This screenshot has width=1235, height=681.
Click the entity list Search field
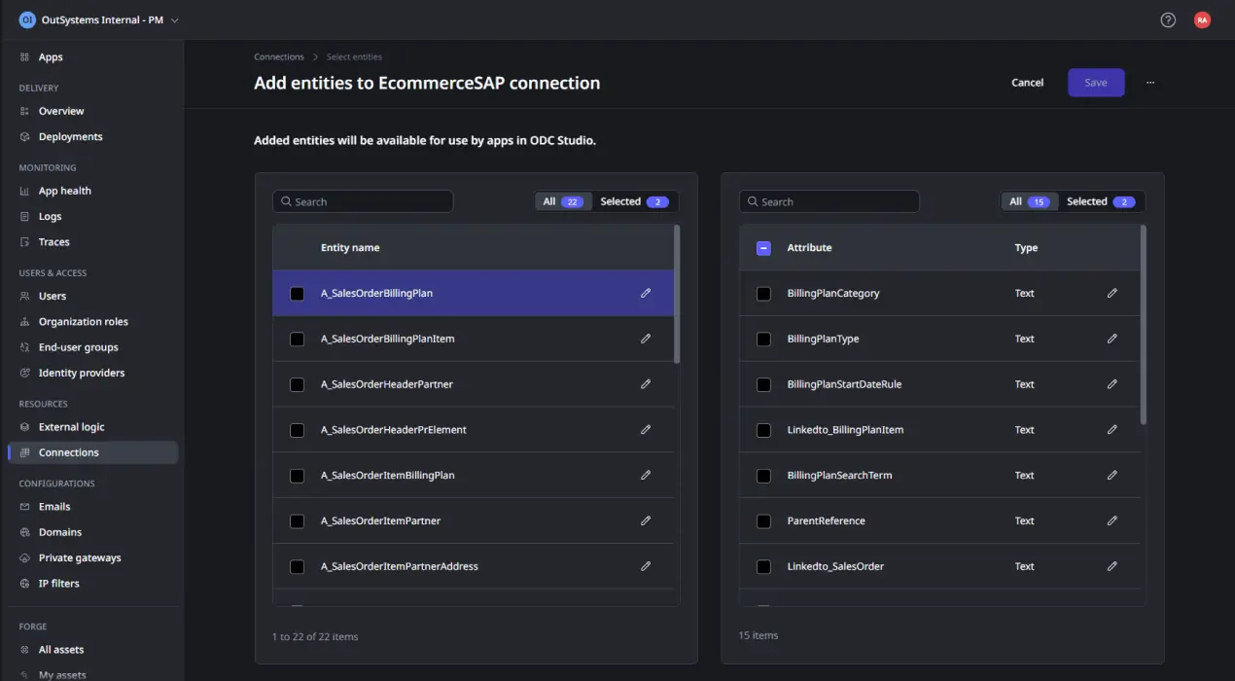[363, 201]
